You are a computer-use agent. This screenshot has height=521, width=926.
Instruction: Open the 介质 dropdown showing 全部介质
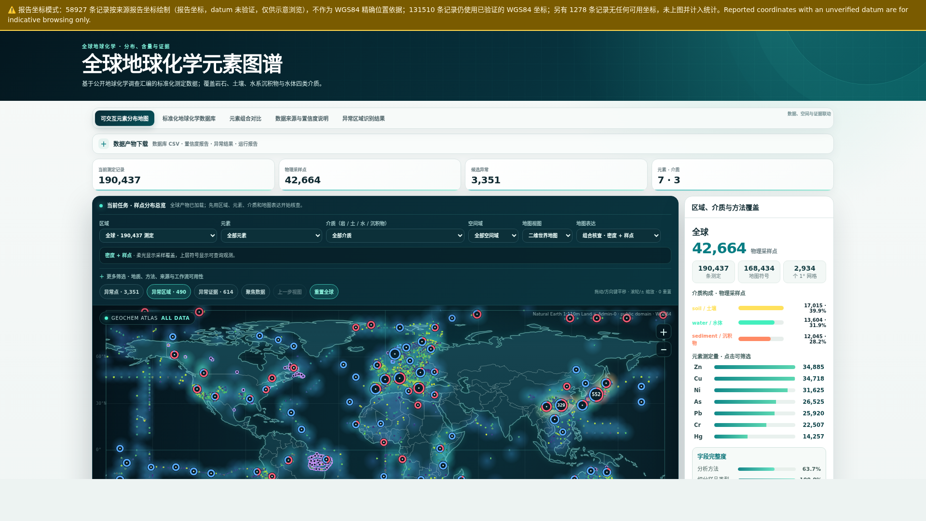(x=395, y=235)
